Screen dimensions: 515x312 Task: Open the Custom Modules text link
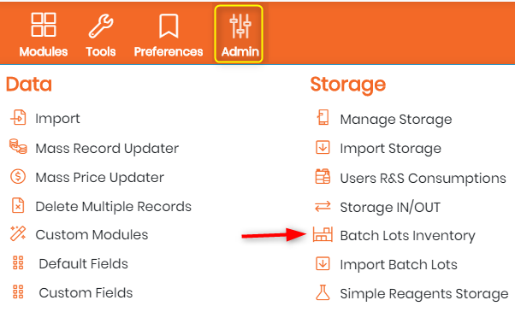[x=92, y=234]
